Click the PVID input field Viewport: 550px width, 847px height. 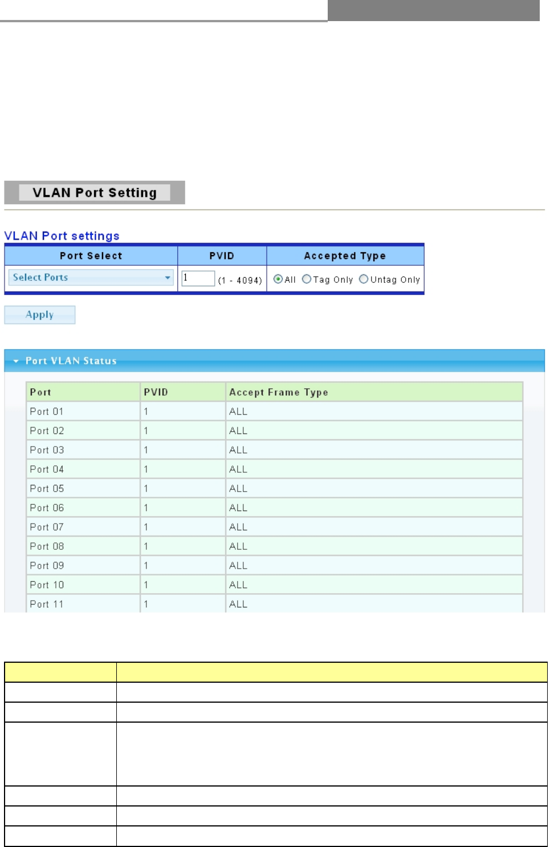(198, 278)
